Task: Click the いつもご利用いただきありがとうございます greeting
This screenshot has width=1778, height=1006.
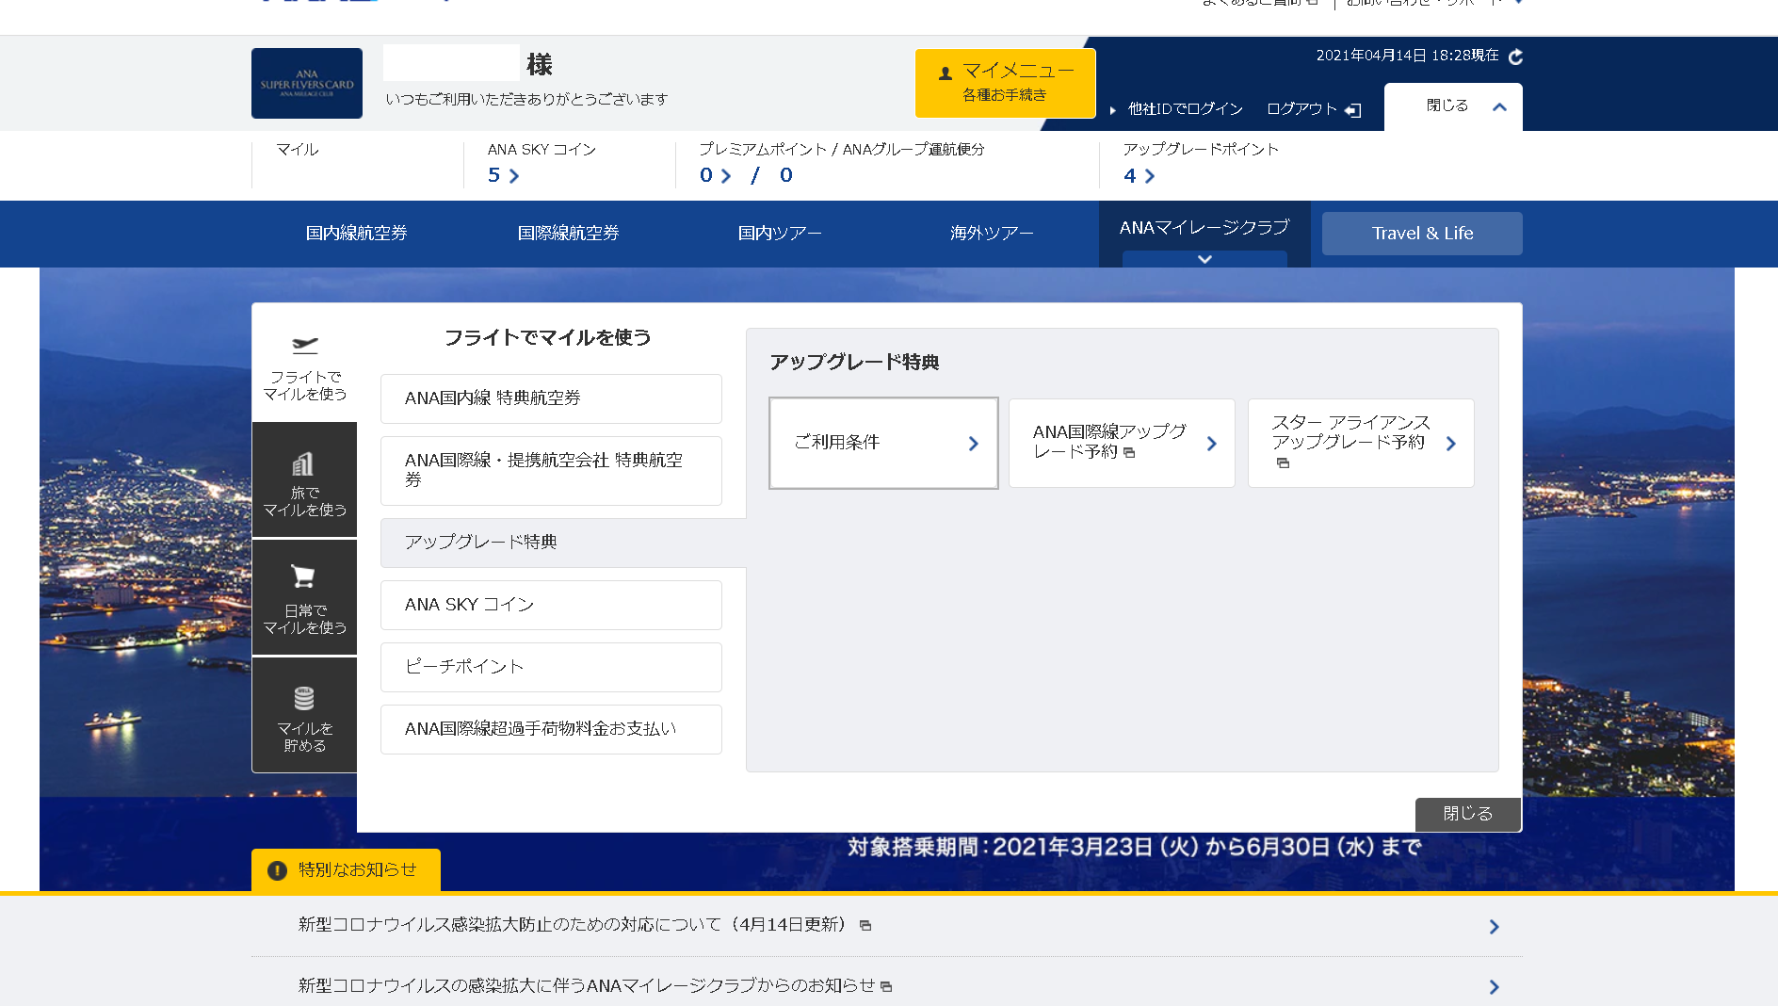Action: click(526, 100)
